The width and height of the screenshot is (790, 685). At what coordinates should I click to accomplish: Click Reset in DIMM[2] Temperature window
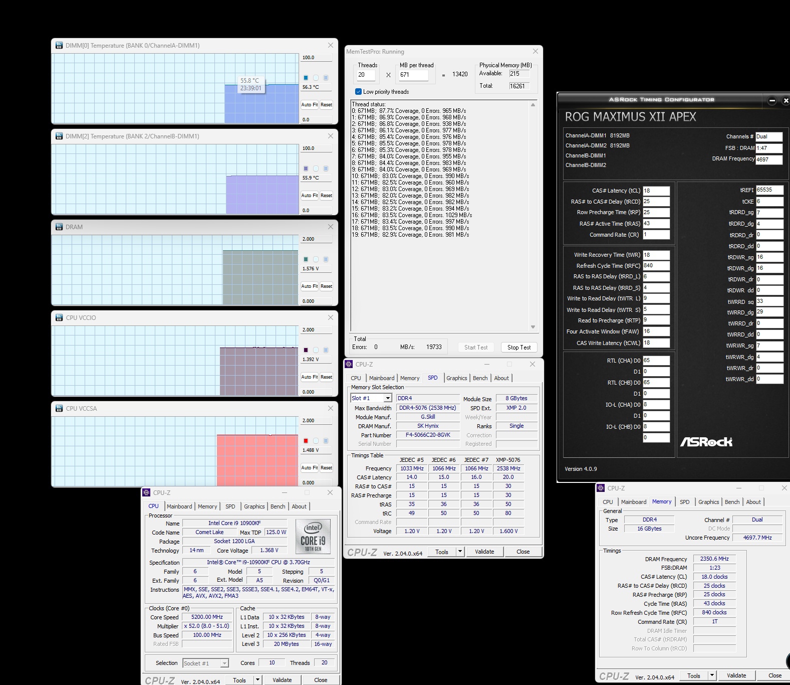[x=326, y=196]
